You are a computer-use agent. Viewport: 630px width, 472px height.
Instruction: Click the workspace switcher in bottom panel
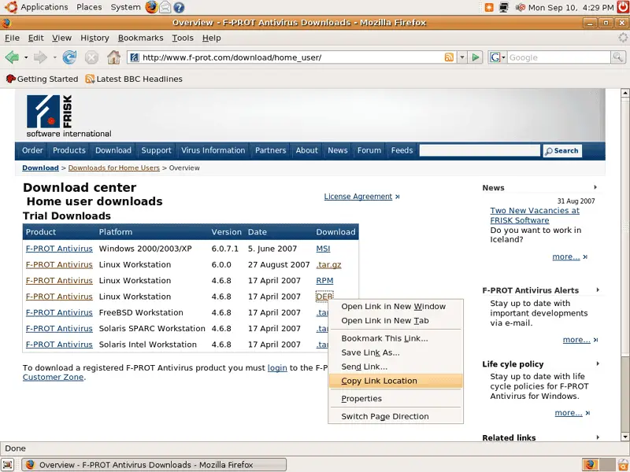pos(598,465)
